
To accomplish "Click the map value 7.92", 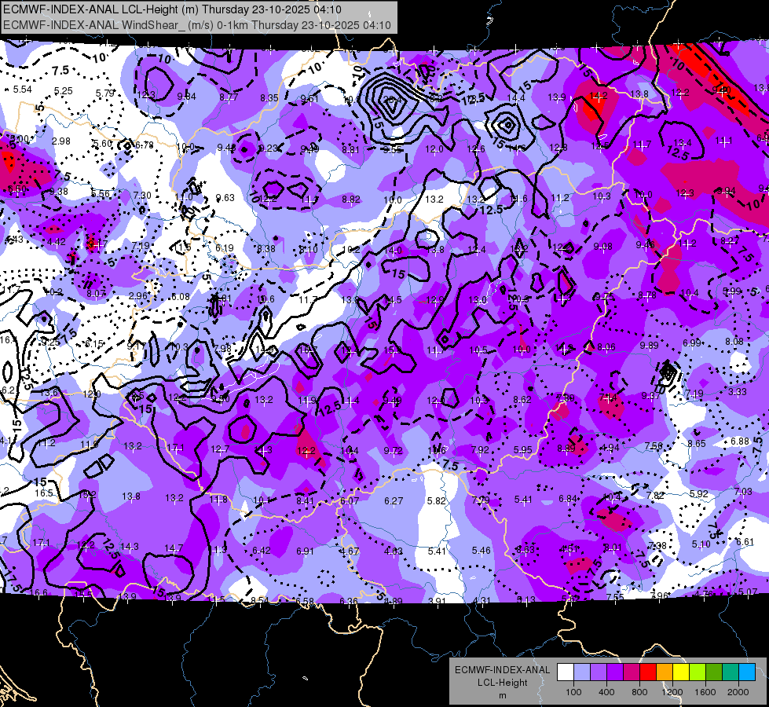I will tap(480, 449).
